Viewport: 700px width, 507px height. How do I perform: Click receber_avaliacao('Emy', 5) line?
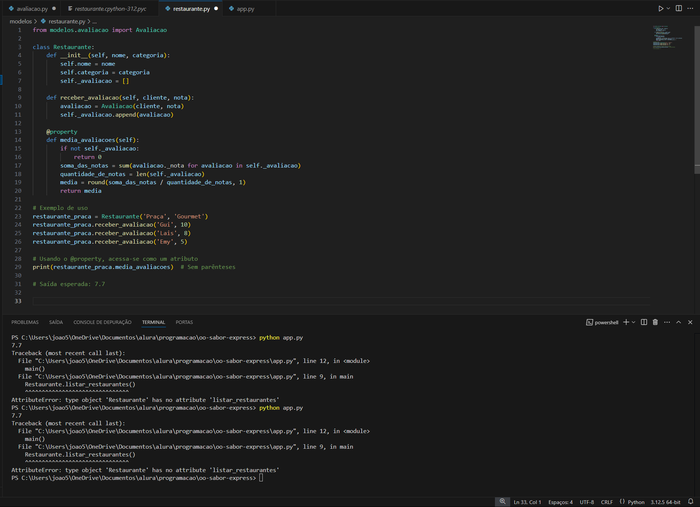coord(110,242)
